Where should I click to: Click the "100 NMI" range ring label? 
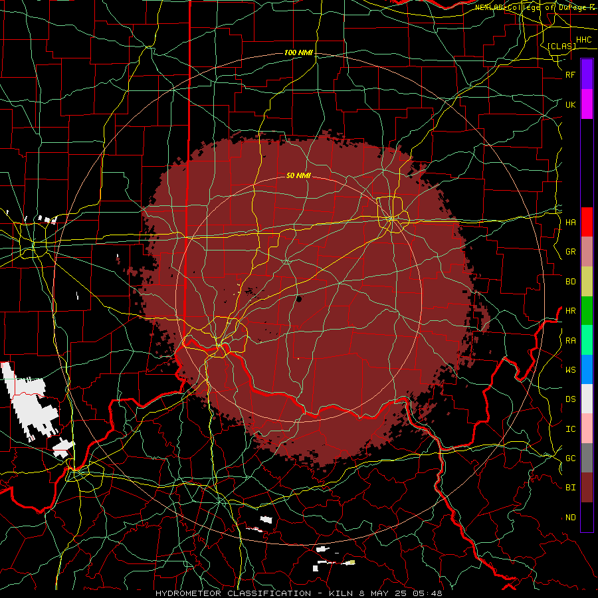click(x=298, y=52)
